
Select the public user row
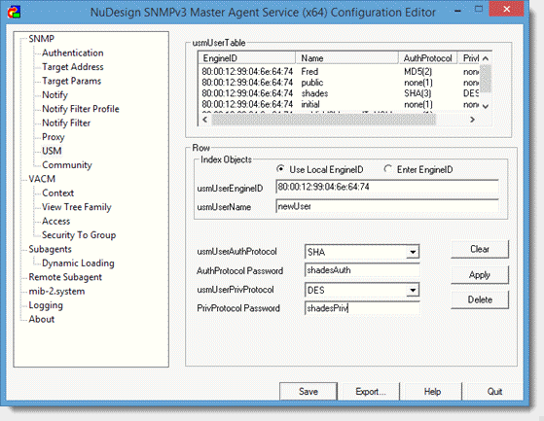[x=340, y=83]
